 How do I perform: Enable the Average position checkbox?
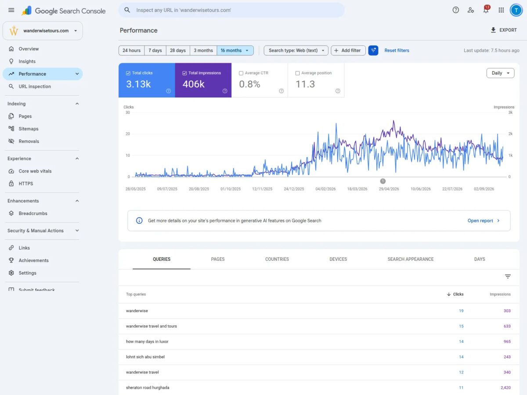pyautogui.click(x=298, y=73)
